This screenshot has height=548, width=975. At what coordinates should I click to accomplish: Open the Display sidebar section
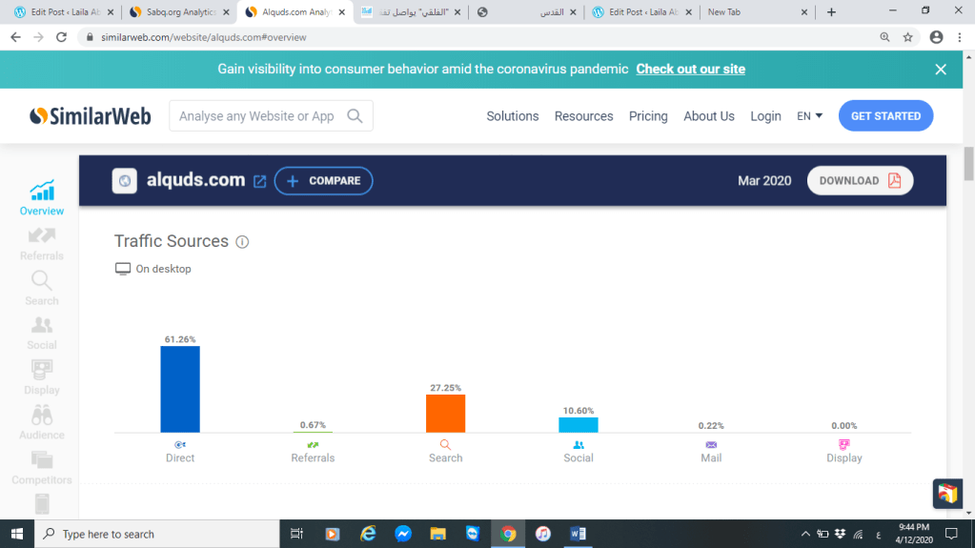point(42,376)
